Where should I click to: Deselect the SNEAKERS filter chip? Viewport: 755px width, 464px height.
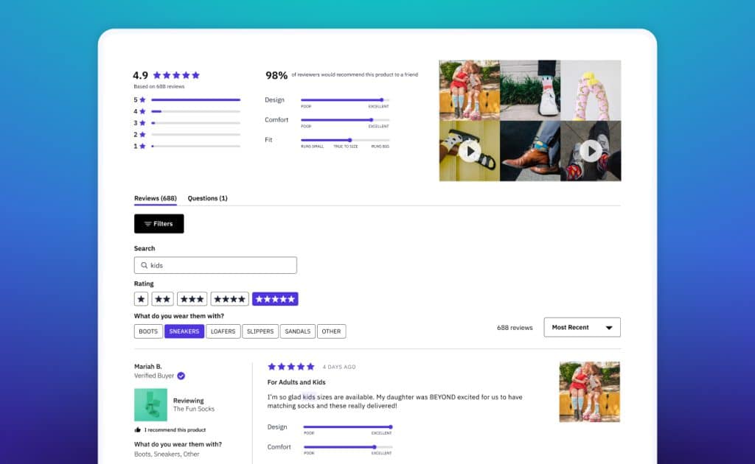(x=184, y=331)
